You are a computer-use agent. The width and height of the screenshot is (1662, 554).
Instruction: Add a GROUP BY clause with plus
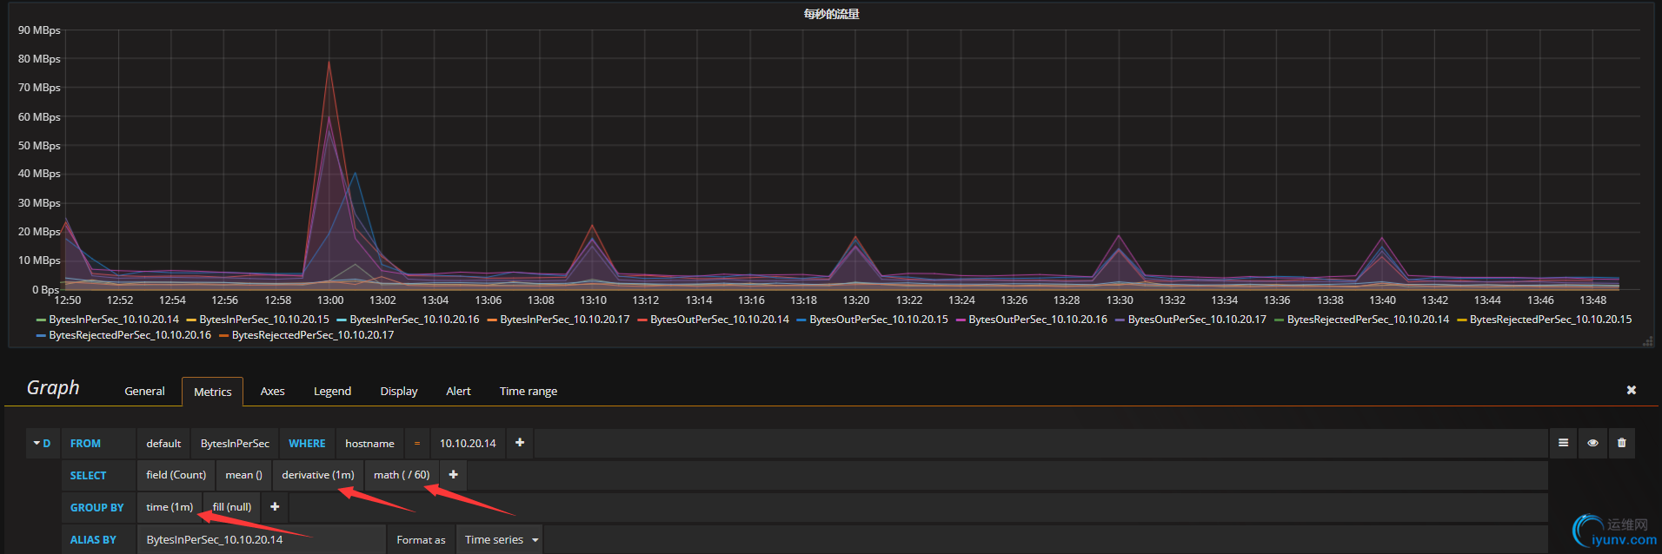(275, 507)
